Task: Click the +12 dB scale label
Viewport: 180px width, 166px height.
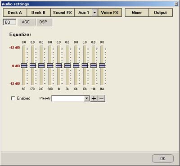Action: tap(14, 48)
